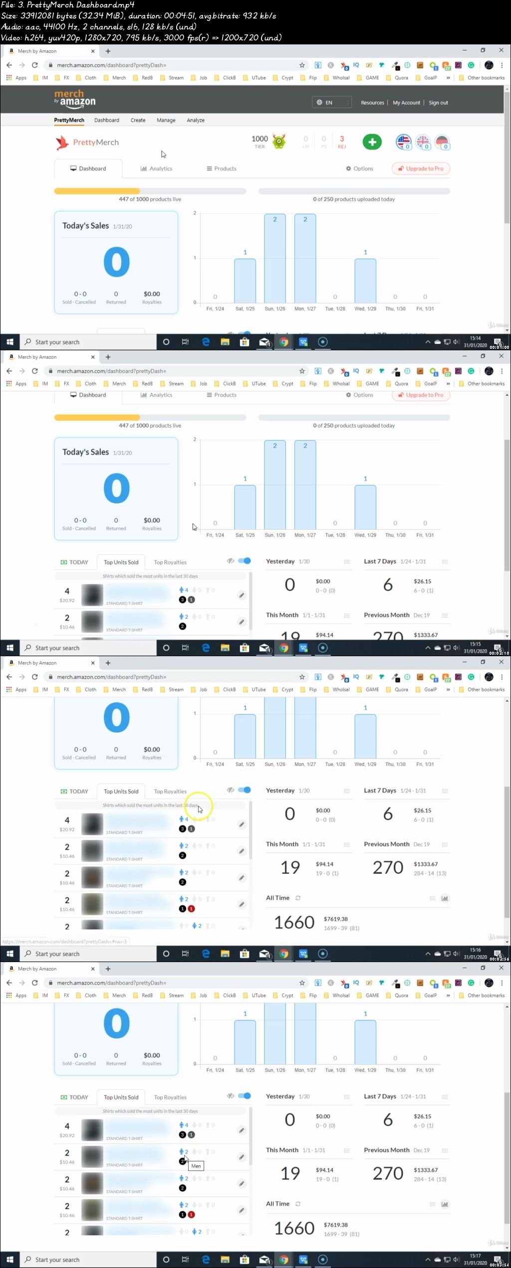Image resolution: width=511 pixels, height=1268 pixels.
Task: Open the Last 7 Days card menu, second frame
Action: coord(445,562)
